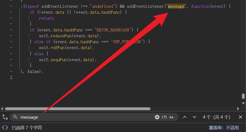Clear the search text with the X icon

157,117
